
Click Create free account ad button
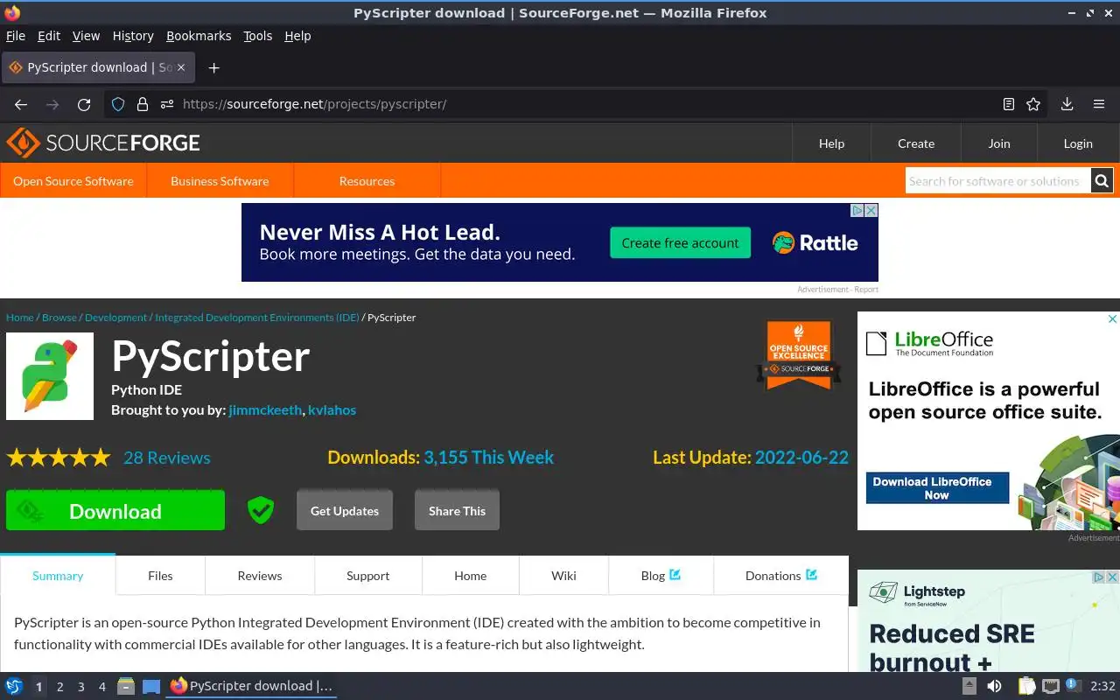click(x=680, y=243)
